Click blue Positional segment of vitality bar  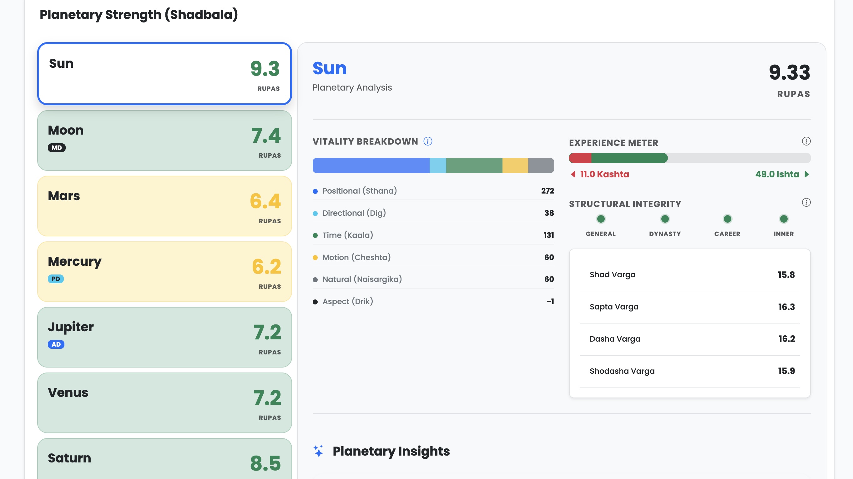pos(371,165)
